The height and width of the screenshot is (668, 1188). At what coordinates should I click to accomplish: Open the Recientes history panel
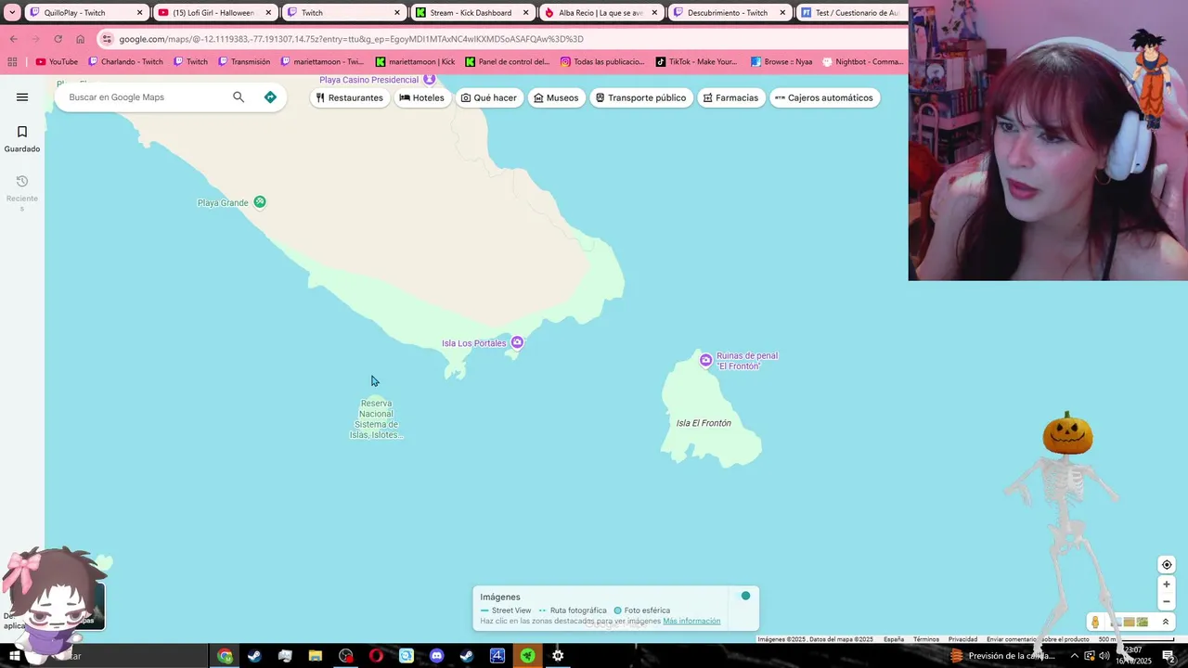click(x=22, y=193)
